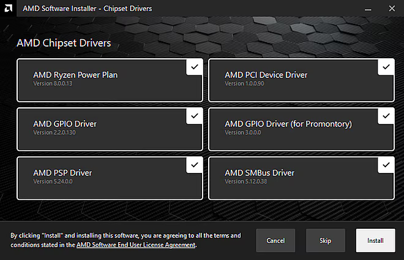Click Version 1.0.0.90 text

(244, 83)
